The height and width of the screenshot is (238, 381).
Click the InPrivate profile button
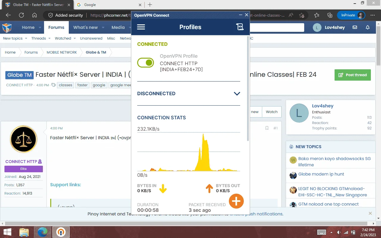pos(351,15)
